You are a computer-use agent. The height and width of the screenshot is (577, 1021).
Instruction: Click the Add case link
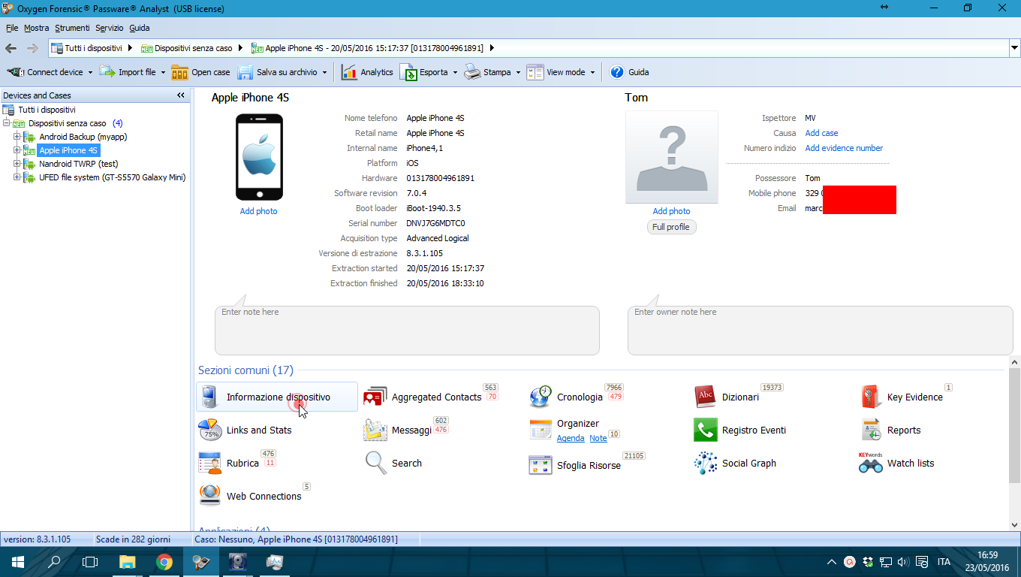(821, 133)
